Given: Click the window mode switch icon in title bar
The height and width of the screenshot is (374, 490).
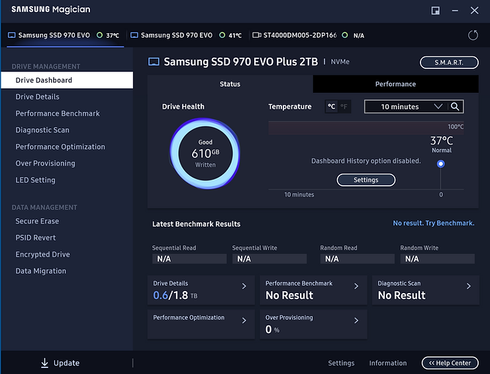Looking at the screenshot, I should tap(436, 11).
